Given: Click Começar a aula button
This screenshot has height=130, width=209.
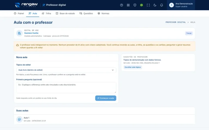Looking at the screenshot, I should tap(106, 98).
